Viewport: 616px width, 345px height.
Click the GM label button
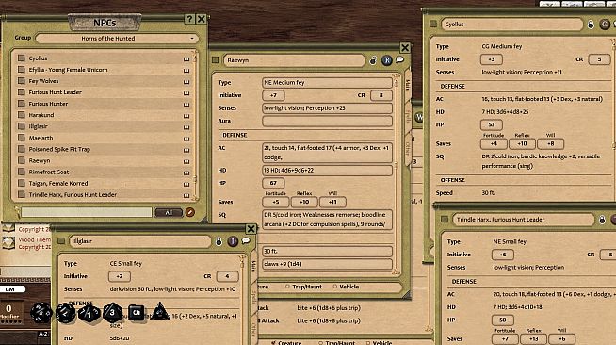(12, 289)
